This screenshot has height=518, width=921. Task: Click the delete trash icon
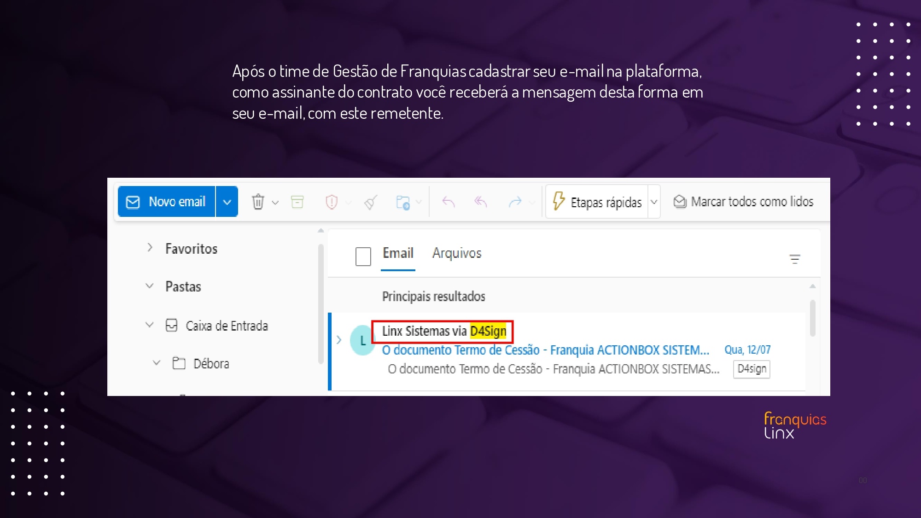point(258,202)
